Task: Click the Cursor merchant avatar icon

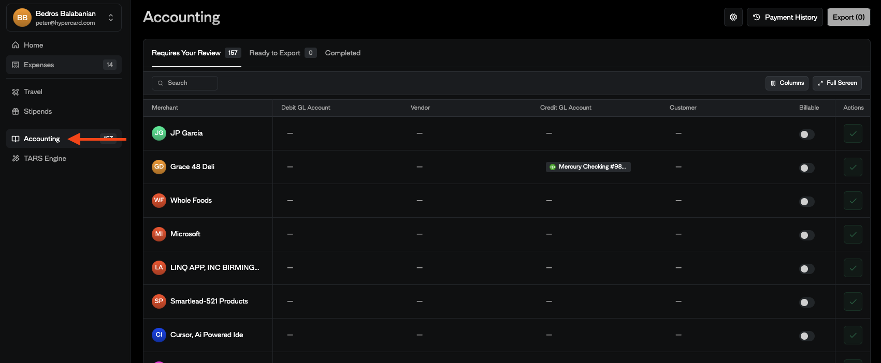Action: [x=158, y=335]
